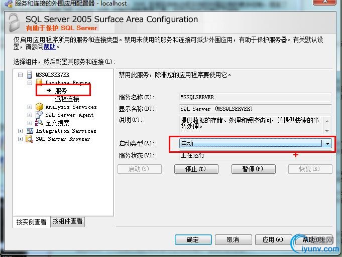
Task: Select the 远程连接 tree item
Action: (67, 99)
